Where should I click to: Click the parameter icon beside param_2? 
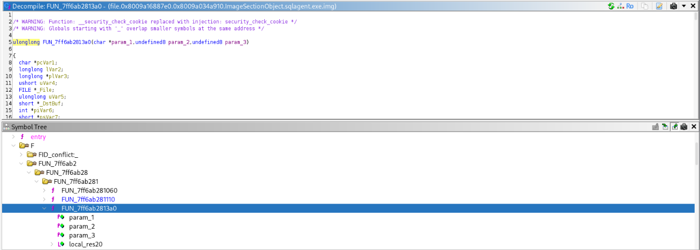point(60,226)
